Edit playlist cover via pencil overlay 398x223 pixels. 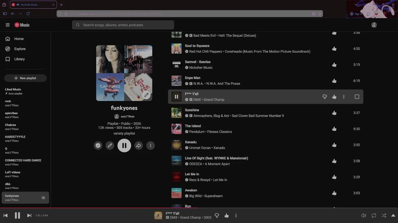pyautogui.click(x=146, y=95)
